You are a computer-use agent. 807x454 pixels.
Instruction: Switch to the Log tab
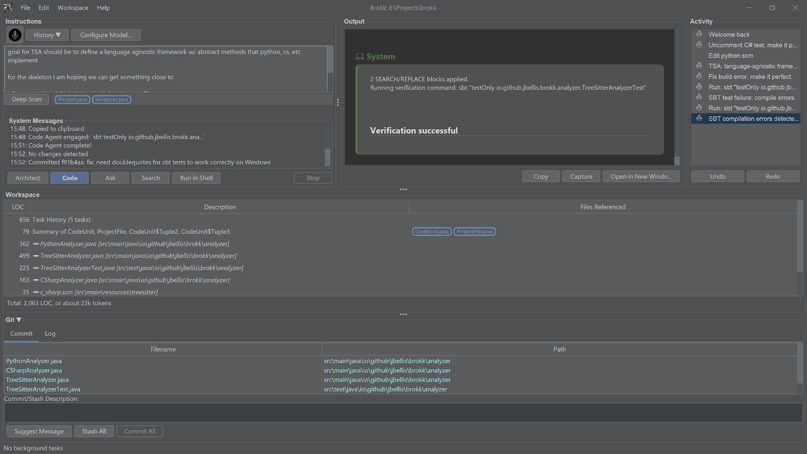pyautogui.click(x=50, y=333)
